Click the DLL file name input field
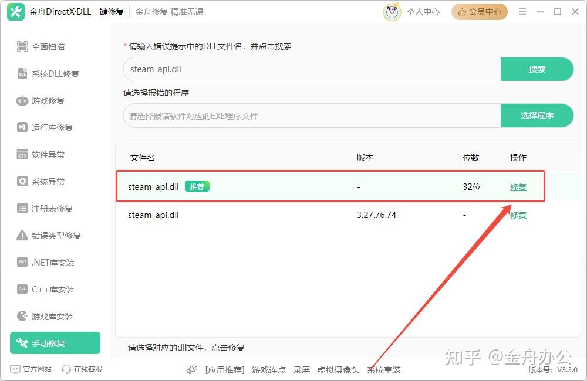 [312, 69]
